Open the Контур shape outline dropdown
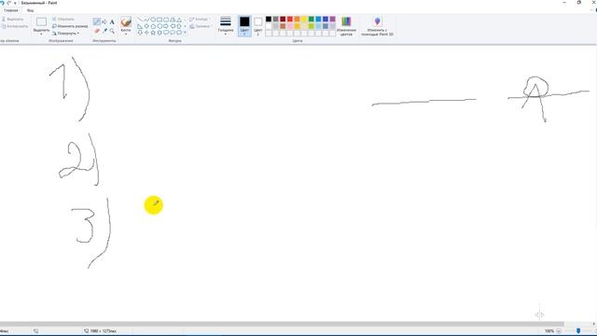Image resolution: width=597 pixels, height=336 pixels. pyautogui.click(x=200, y=19)
